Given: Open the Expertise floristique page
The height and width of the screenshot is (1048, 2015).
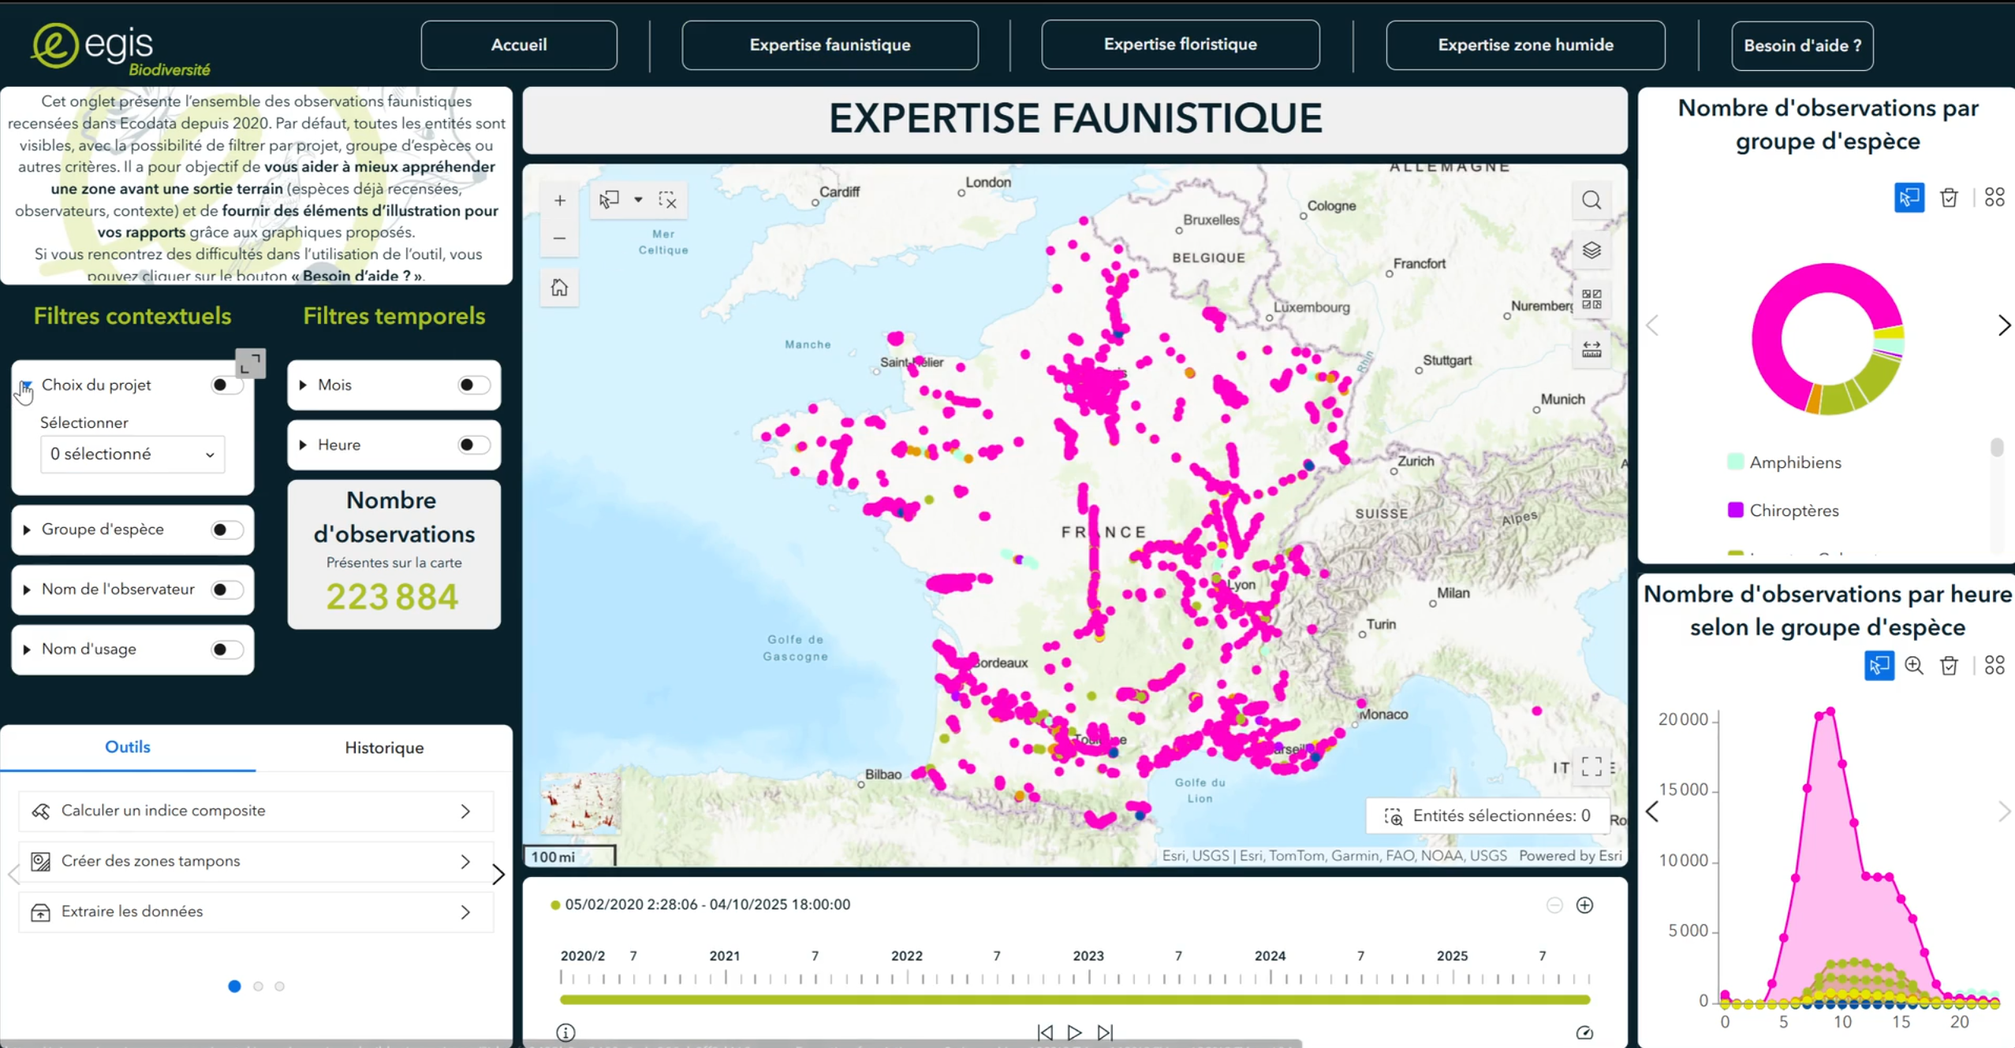Looking at the screenshot, I should pyautogui.click(x=1180, y=45).
